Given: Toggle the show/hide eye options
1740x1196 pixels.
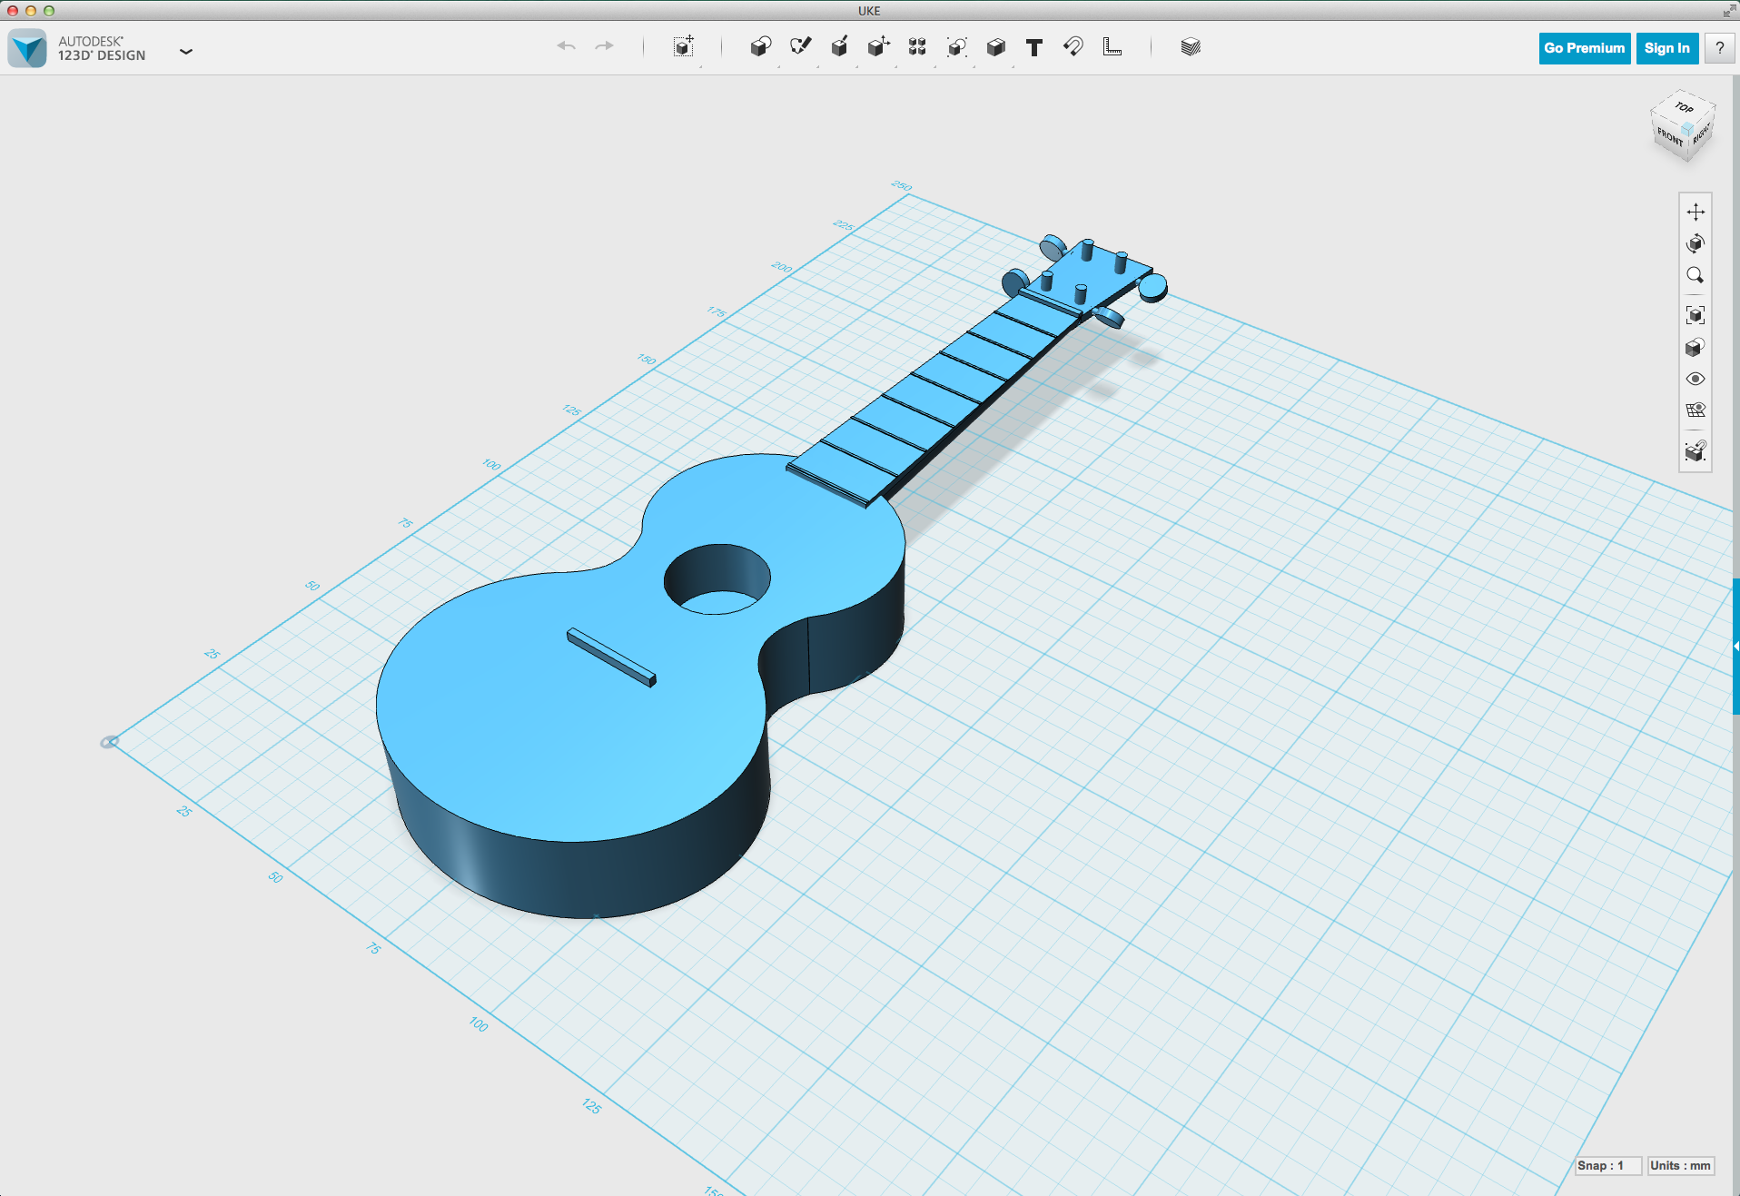Looking at the screenshot, I should pos(1696,379).
